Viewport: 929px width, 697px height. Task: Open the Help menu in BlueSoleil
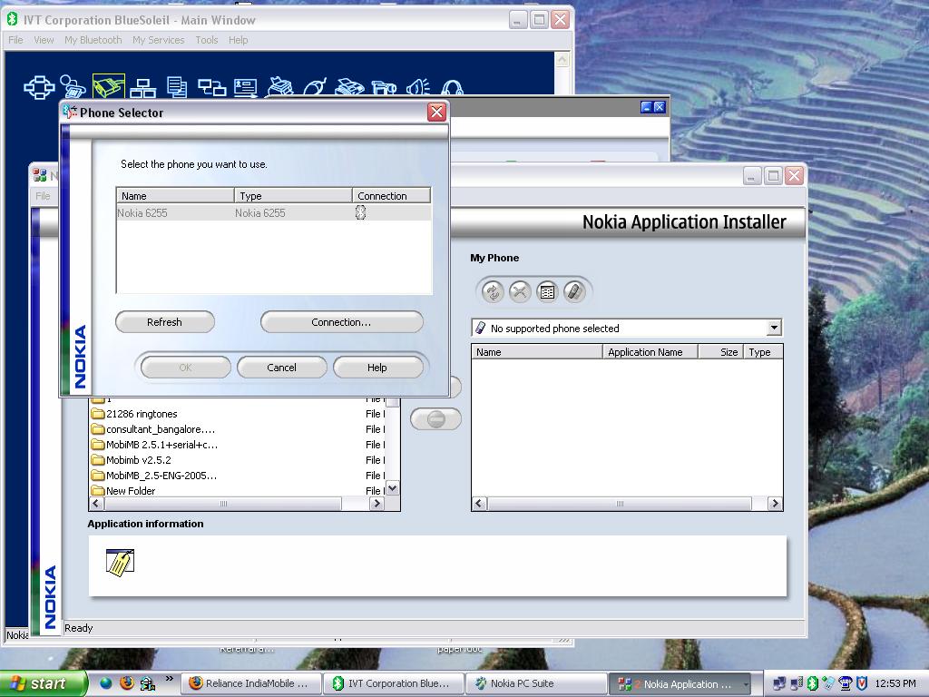pyautogui.click(x=239, y=40)
